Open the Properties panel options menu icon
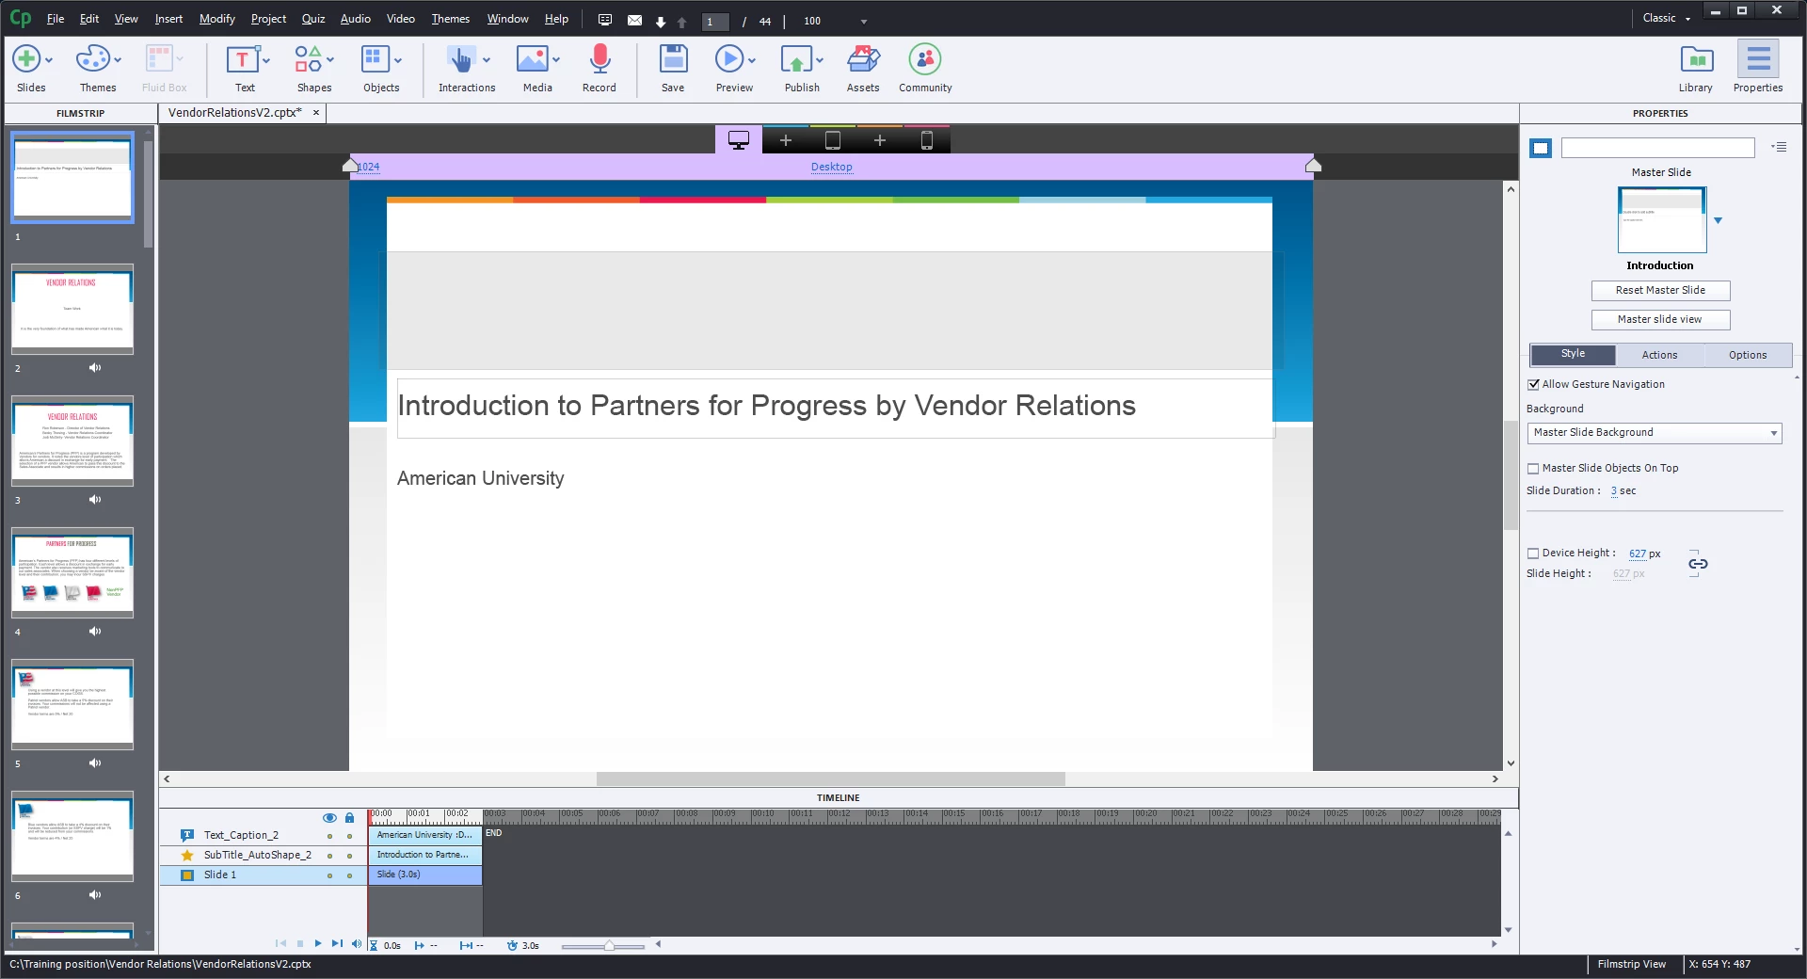 [x=1779, y=147]
